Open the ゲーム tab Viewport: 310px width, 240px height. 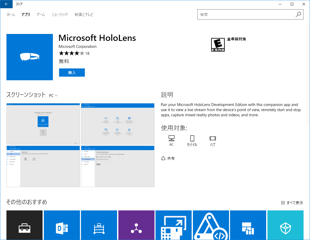41,15
